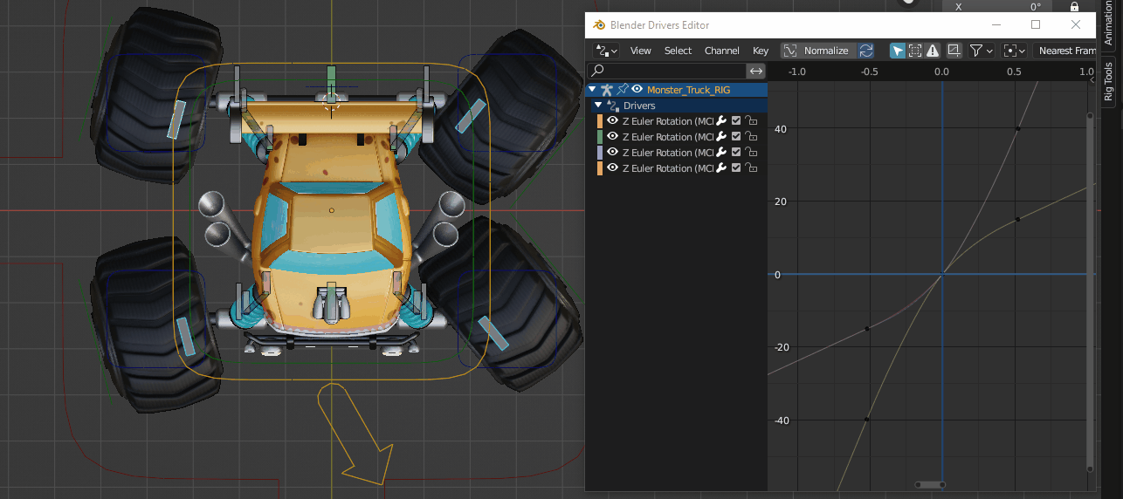This screenshot has height=499, width=1123.
Task: Click wrench modifier icon on first driver
Action: pos(721,121)
